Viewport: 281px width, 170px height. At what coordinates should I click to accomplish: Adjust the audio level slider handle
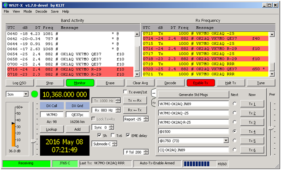point(33,141)
